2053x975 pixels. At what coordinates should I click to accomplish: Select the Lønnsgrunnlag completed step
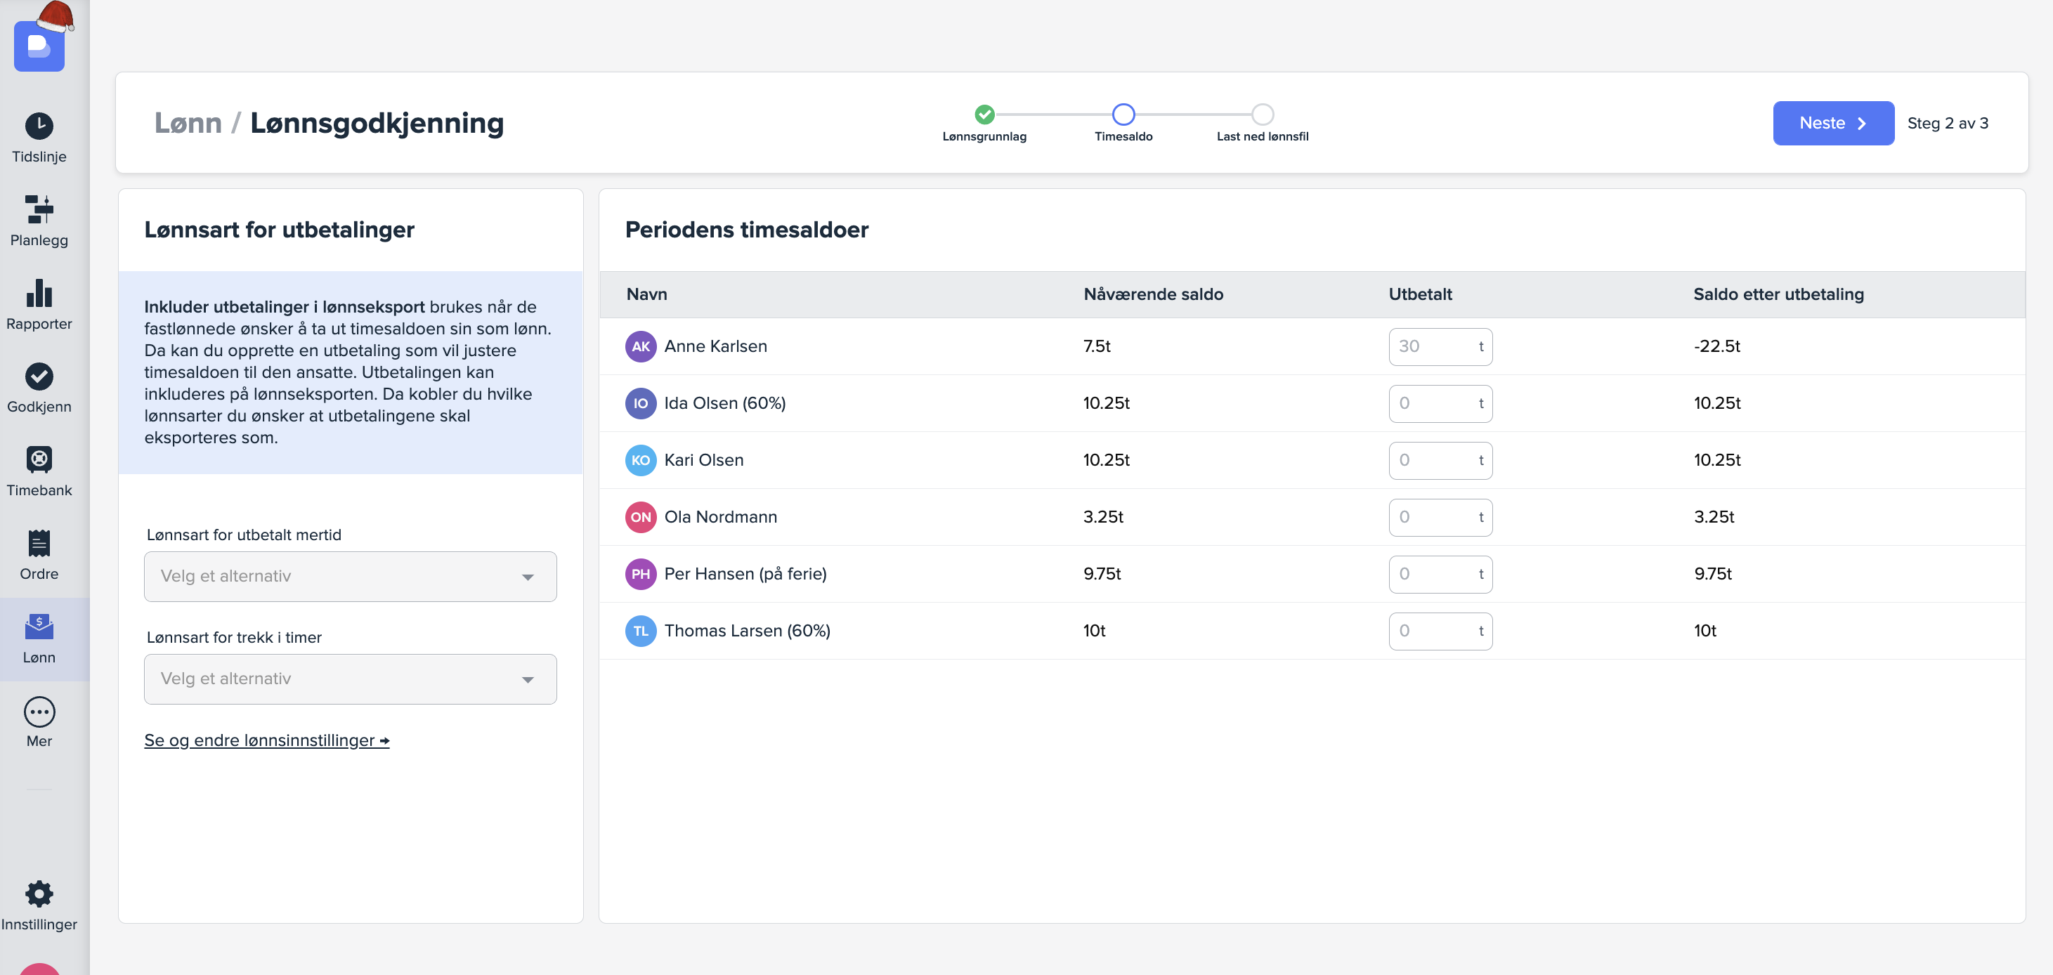pyautogui.click(x=984, y=114)
